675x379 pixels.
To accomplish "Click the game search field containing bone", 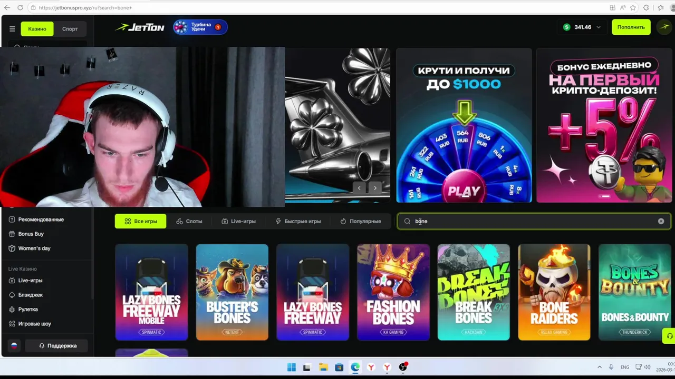I will point(534,221).
